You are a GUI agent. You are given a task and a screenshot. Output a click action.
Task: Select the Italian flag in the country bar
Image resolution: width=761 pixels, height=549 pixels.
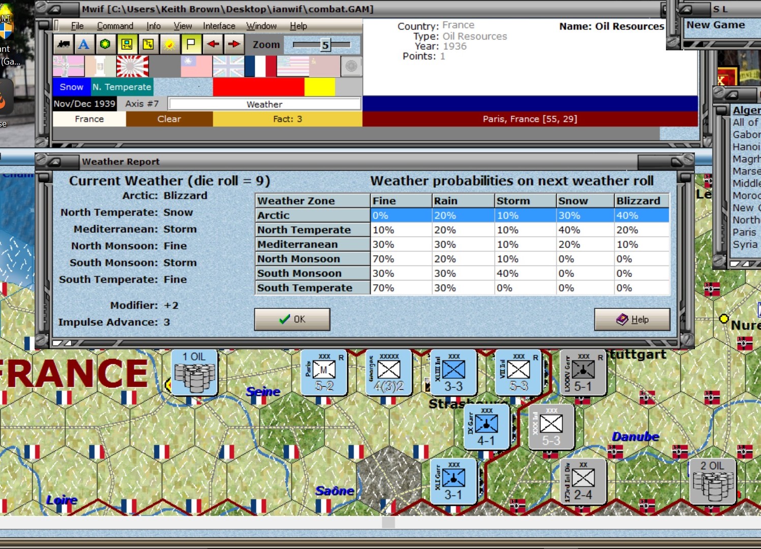click(x=100, y=67)
